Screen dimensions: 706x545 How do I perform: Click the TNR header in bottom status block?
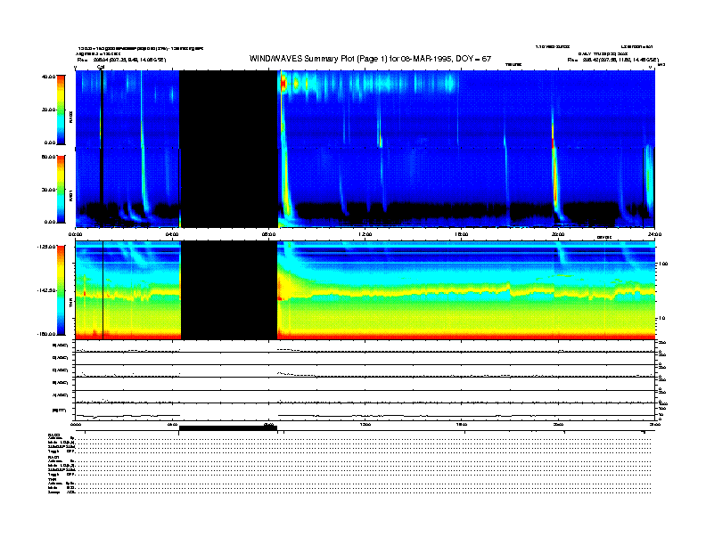pos(52,479)
